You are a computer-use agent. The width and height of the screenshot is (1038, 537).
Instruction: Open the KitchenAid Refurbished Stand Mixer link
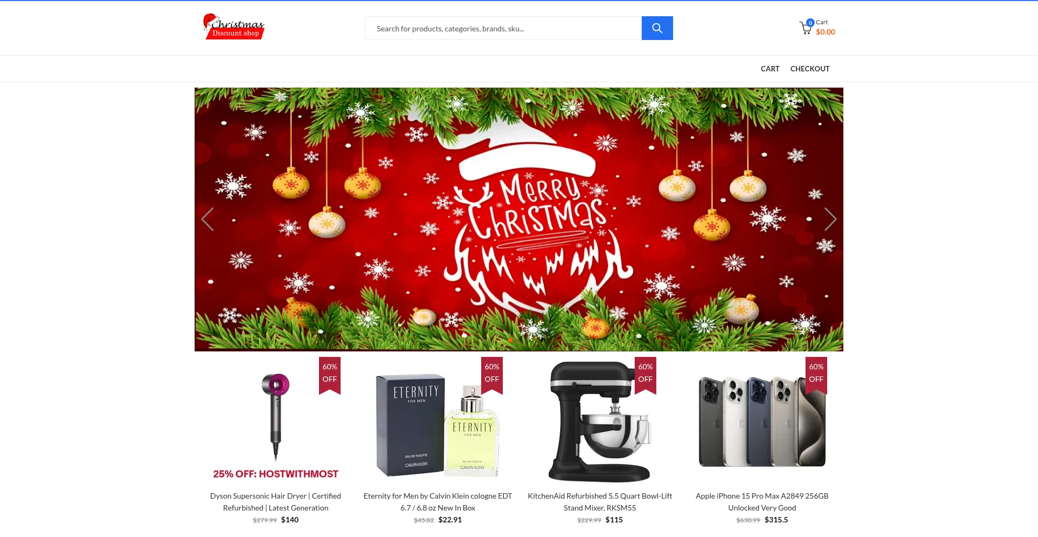tap(600, 502)
